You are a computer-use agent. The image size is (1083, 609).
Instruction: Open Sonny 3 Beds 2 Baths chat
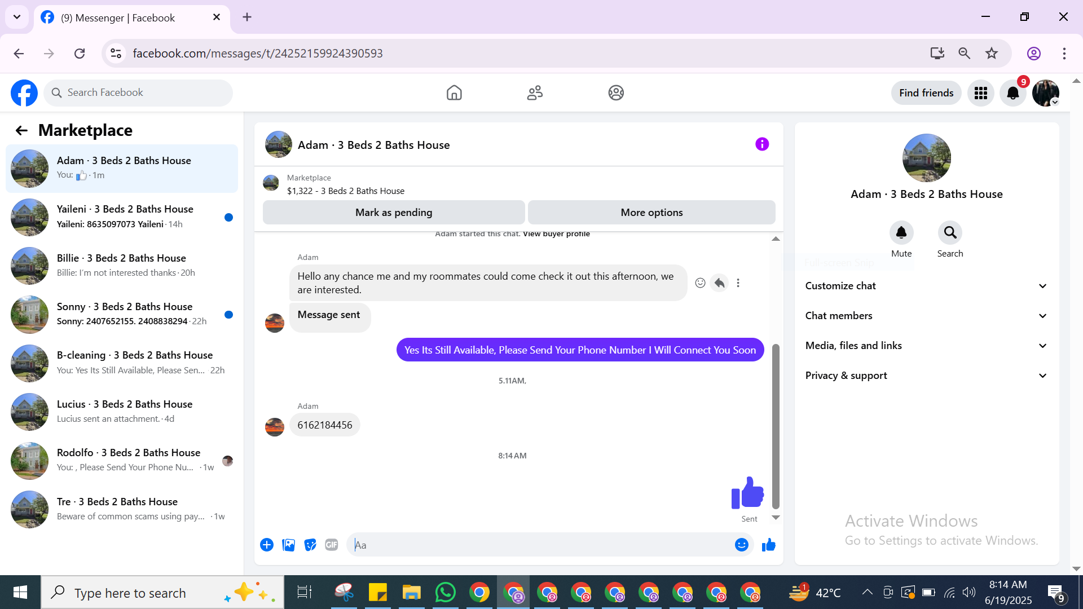(122, 315)
